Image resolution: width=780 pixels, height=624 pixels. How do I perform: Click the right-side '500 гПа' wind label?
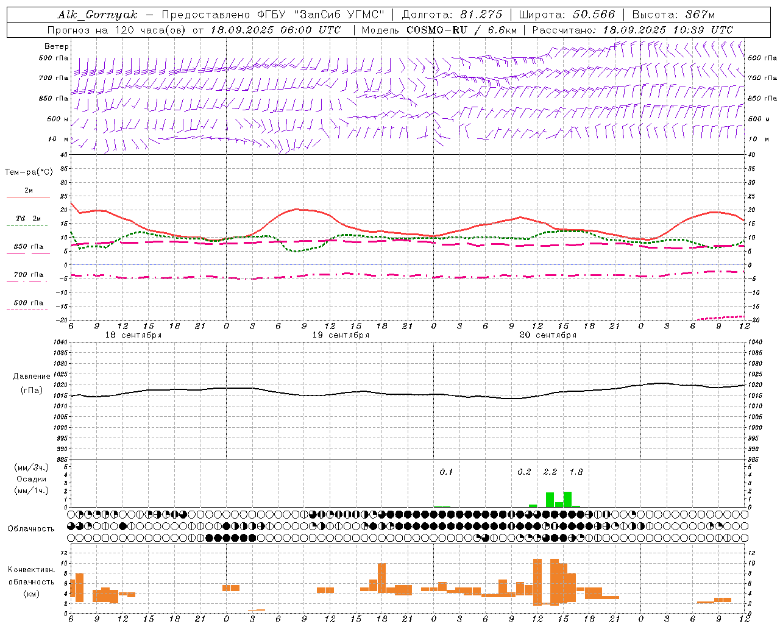point(762,58)
